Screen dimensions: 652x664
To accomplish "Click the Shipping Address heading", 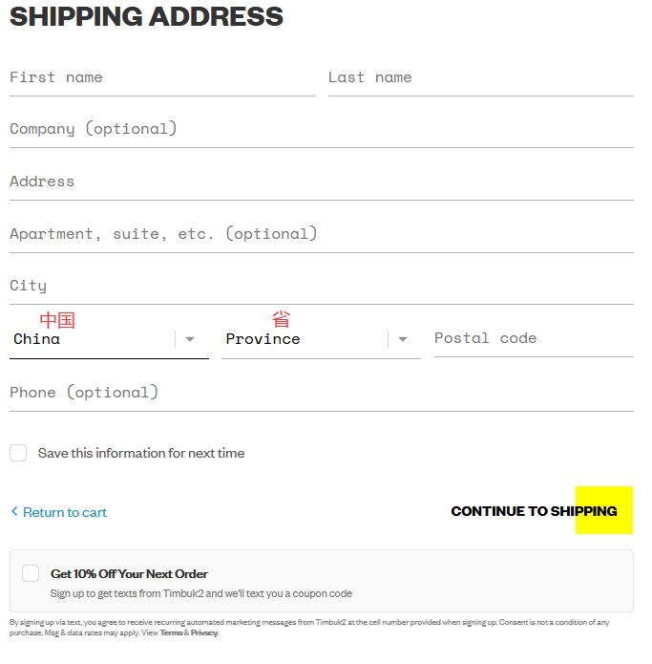I will tap(146, 16).
